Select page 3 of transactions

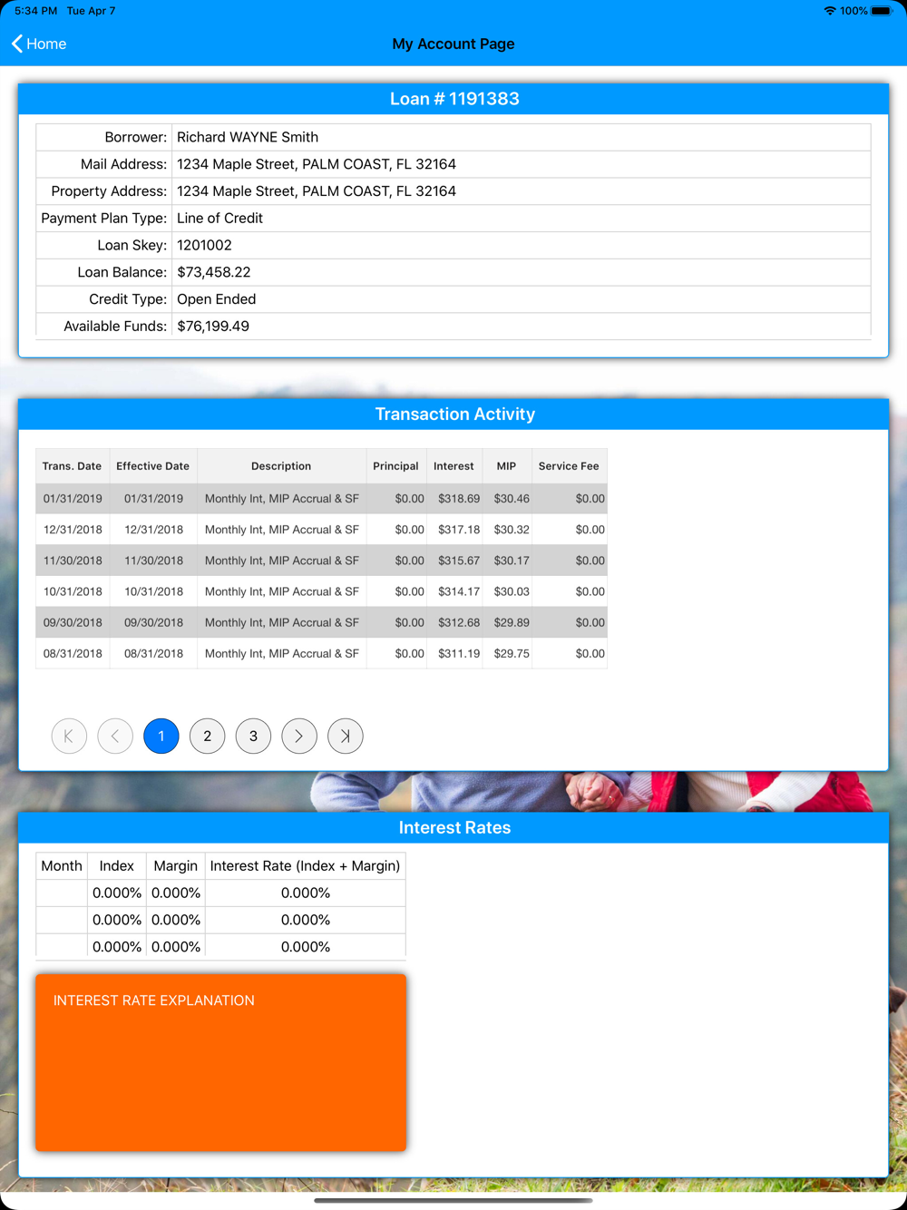point(253,736)
